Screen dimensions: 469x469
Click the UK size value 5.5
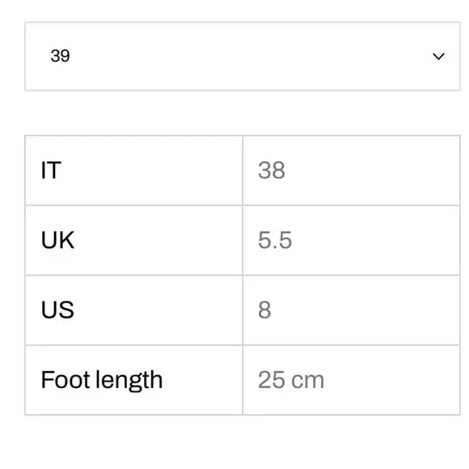[275, 240]
